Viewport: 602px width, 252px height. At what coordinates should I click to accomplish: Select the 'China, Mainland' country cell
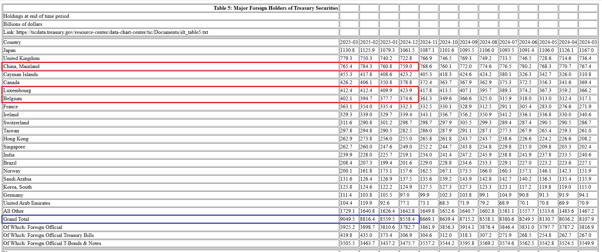[x=171, y=66]
